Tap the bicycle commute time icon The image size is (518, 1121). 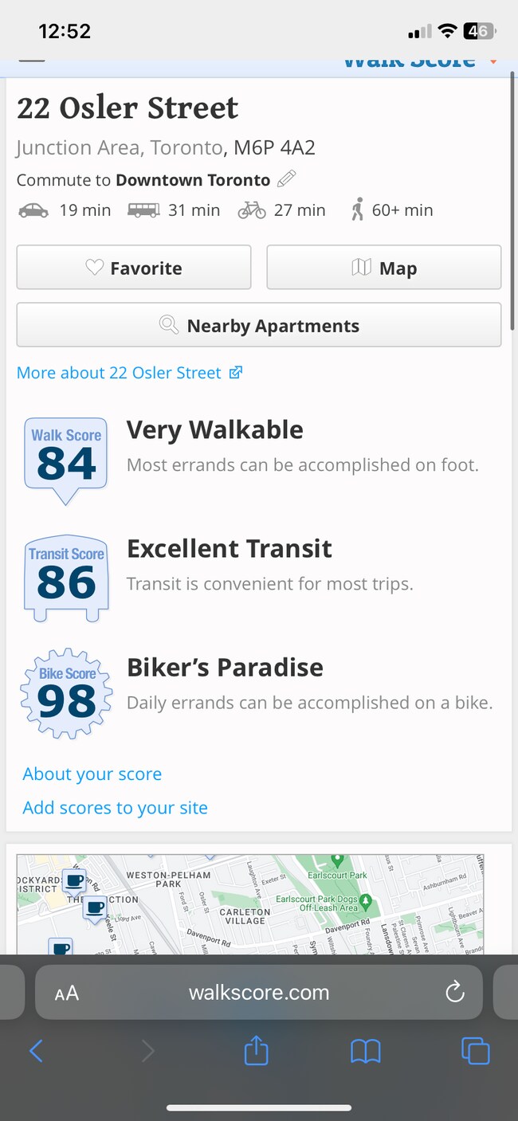click(x=252, y=210)
